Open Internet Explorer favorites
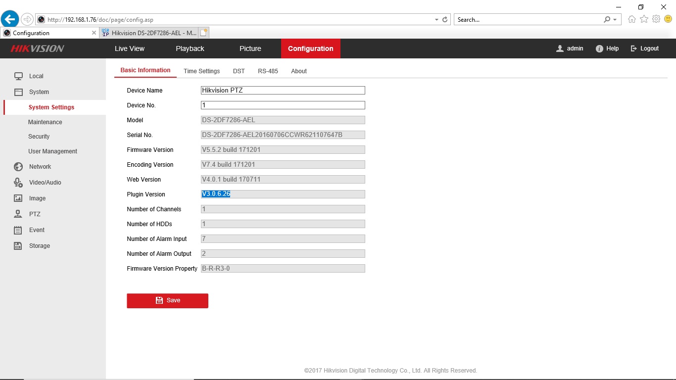Viewport: 676px width, 380px height. 644,19
